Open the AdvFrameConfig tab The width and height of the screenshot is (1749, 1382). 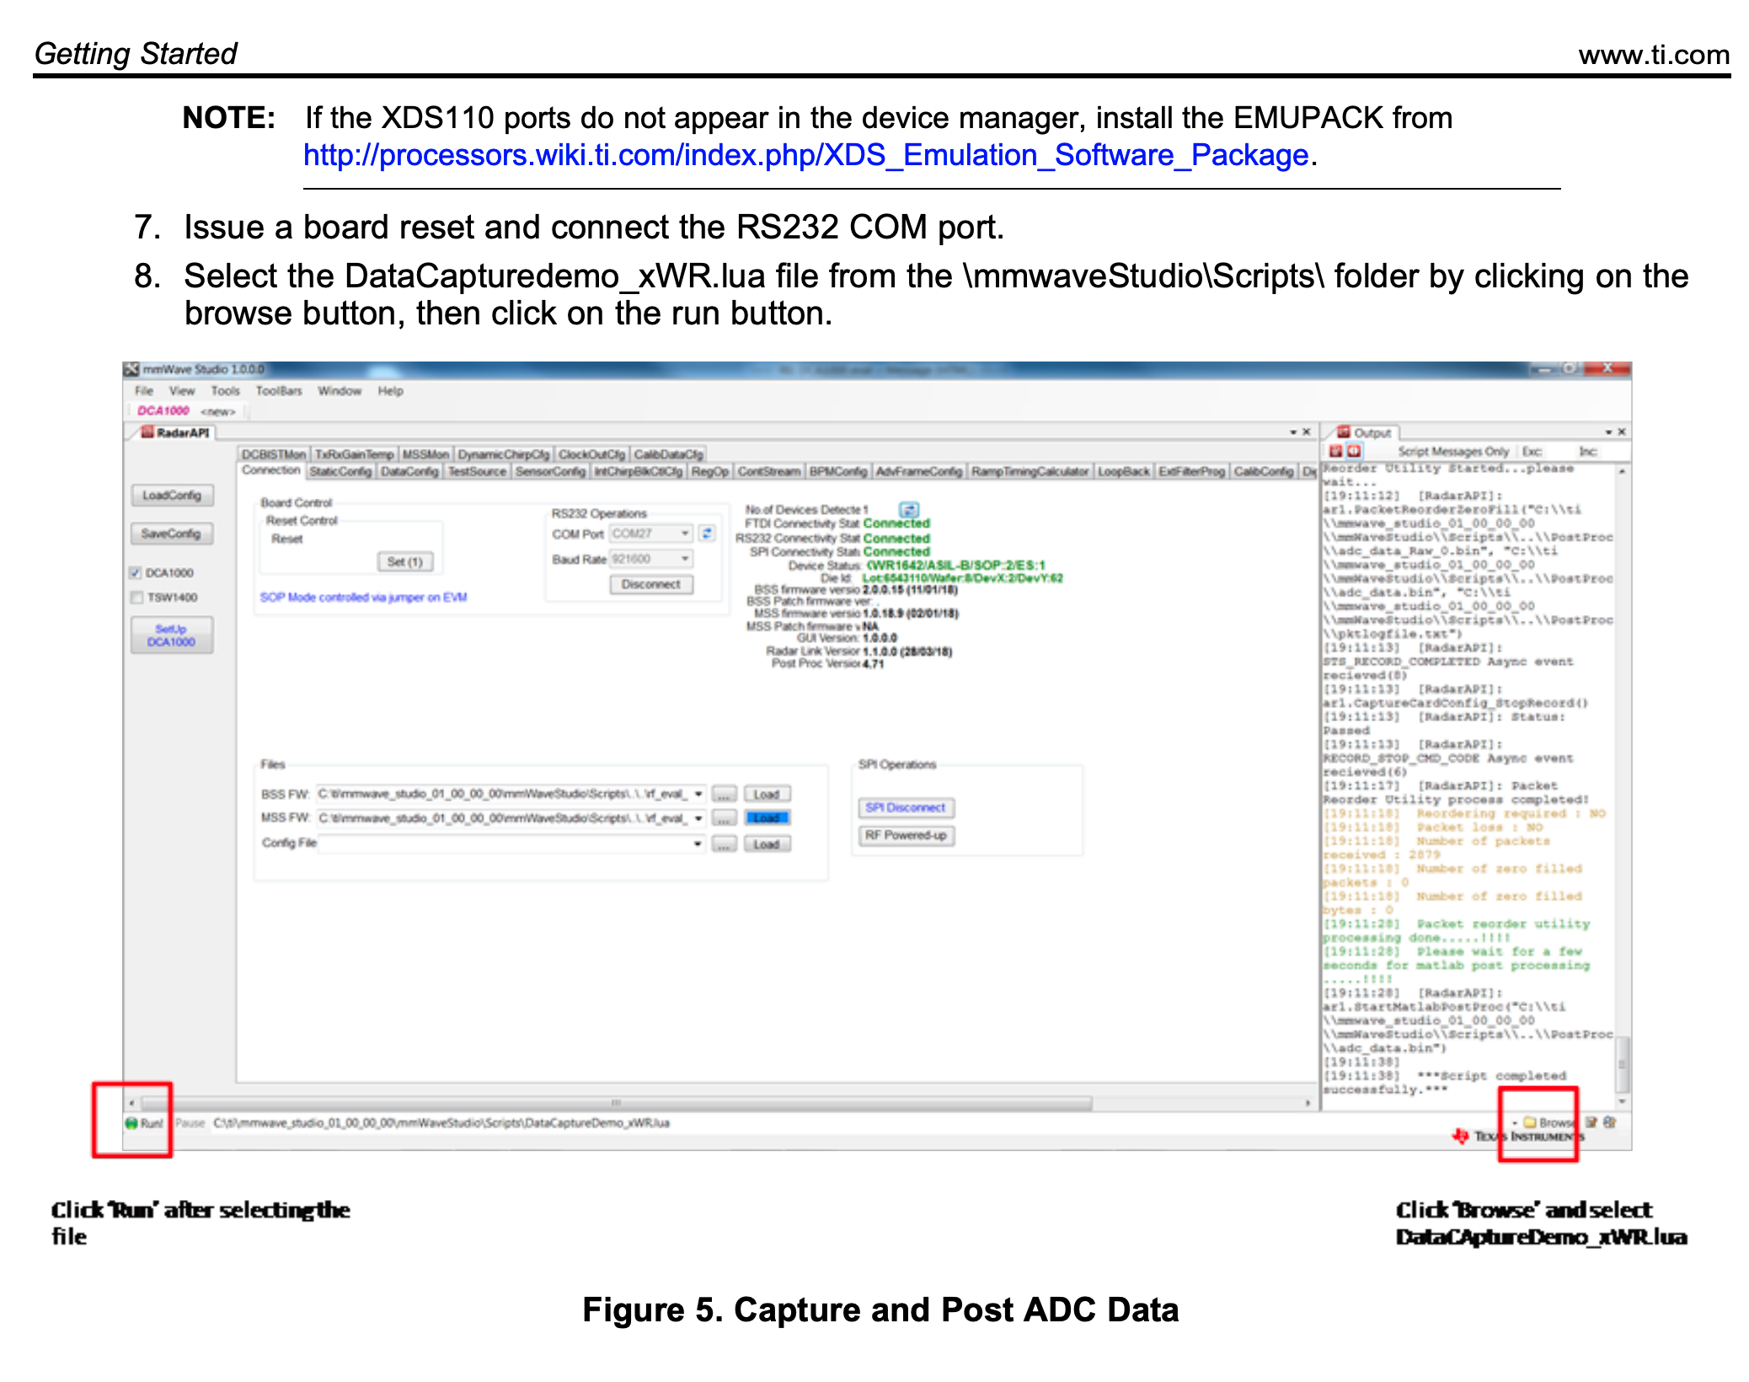(x=919, y=471)
